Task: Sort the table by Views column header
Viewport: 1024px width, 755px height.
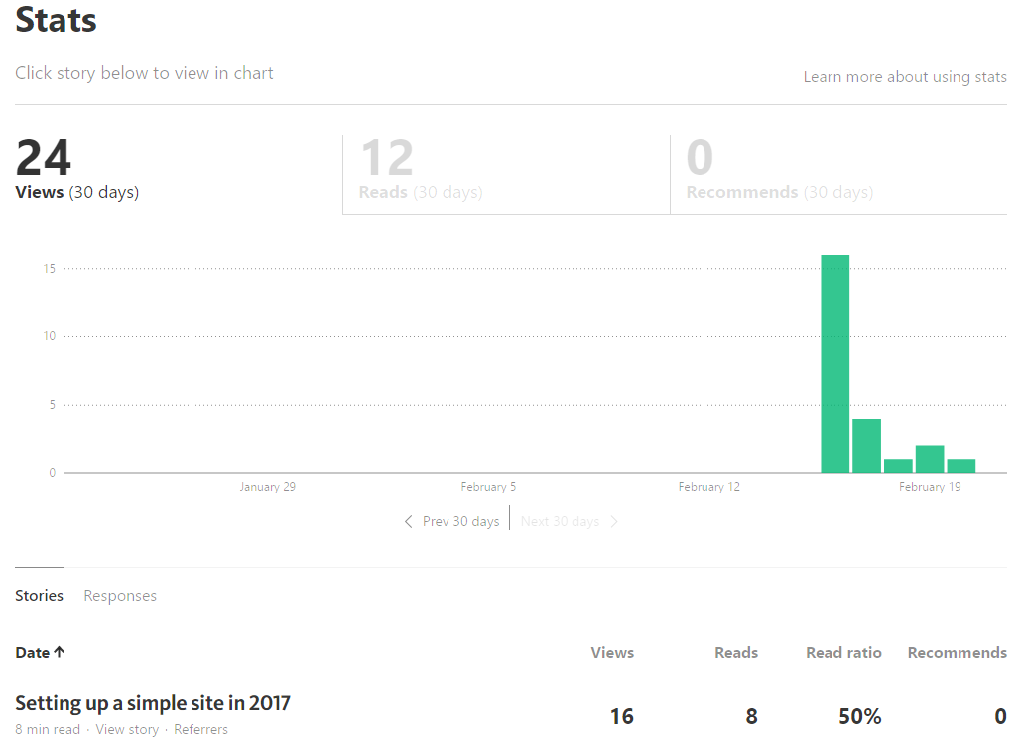Action: pos(612,653)
